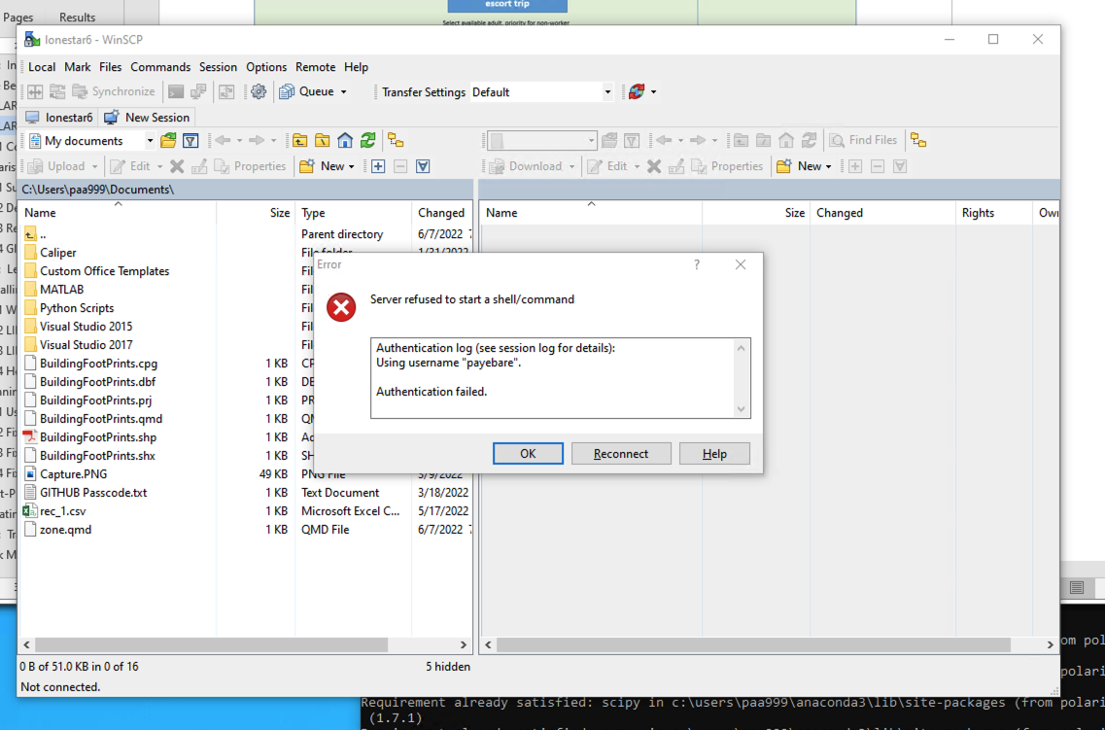Sort local files by Name column header
This screenshot has width=1105, height=730.
[41, 213]
